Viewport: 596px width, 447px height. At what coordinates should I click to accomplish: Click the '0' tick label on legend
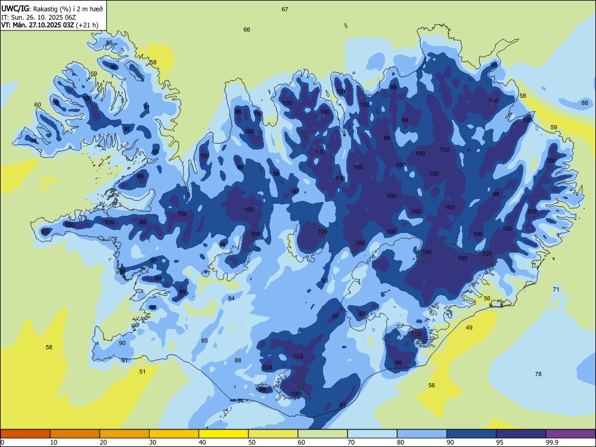(2, 442)
